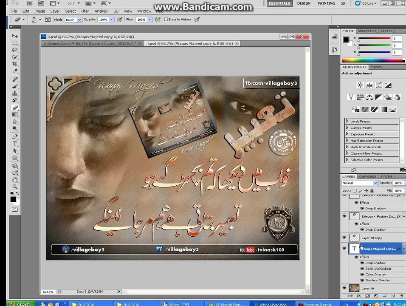
Task: Toggle Bevel and Emboss effect visibility
Action: coord(362,269)
